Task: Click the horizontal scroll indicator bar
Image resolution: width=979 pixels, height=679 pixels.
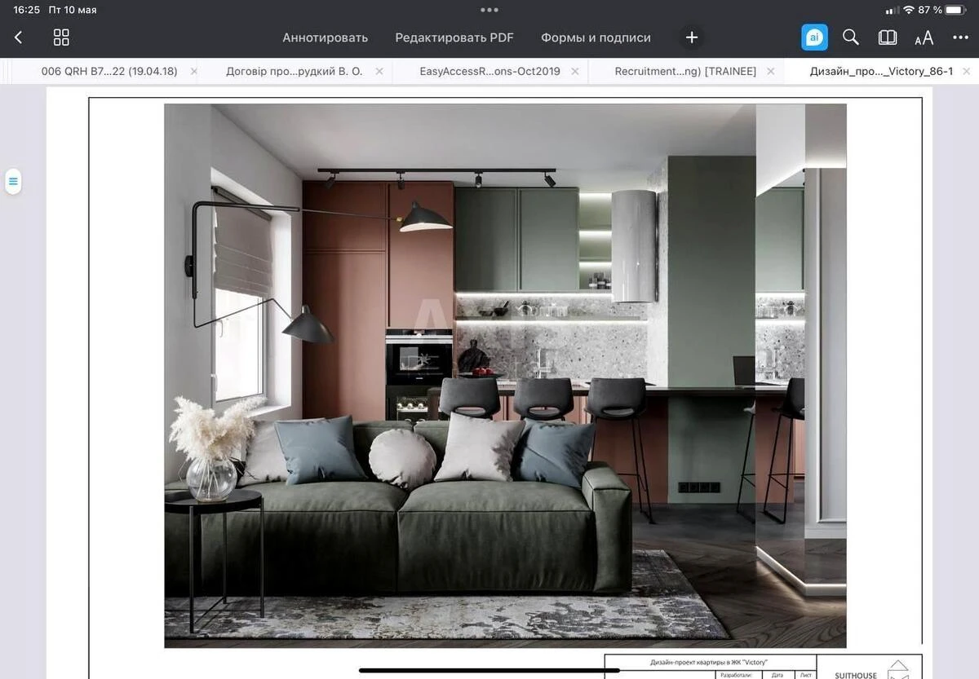Action: pyautogui.click(x=489, y=671)
